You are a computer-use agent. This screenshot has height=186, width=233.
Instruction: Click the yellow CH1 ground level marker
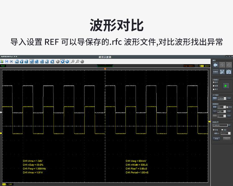(1, 133)
